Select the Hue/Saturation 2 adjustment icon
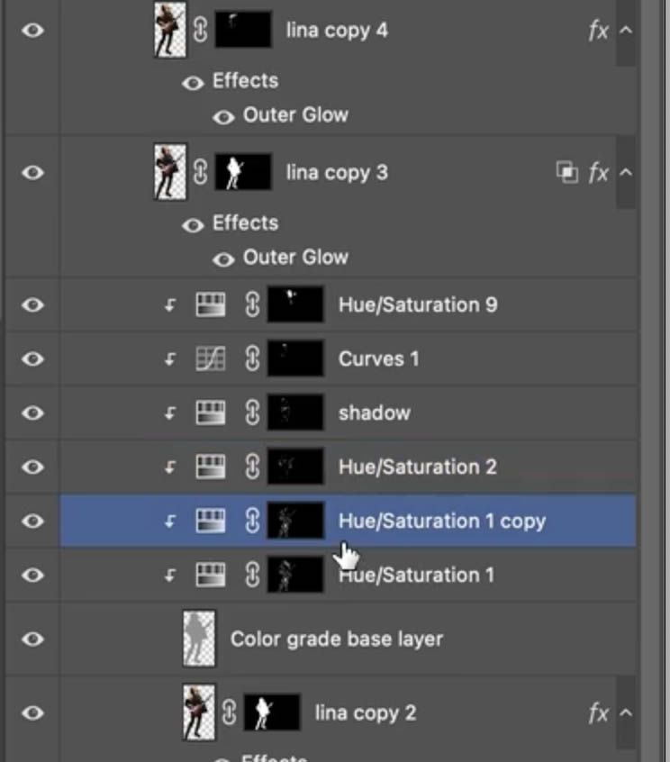This screenshot has height=762, width=670. tap(210, 467)
